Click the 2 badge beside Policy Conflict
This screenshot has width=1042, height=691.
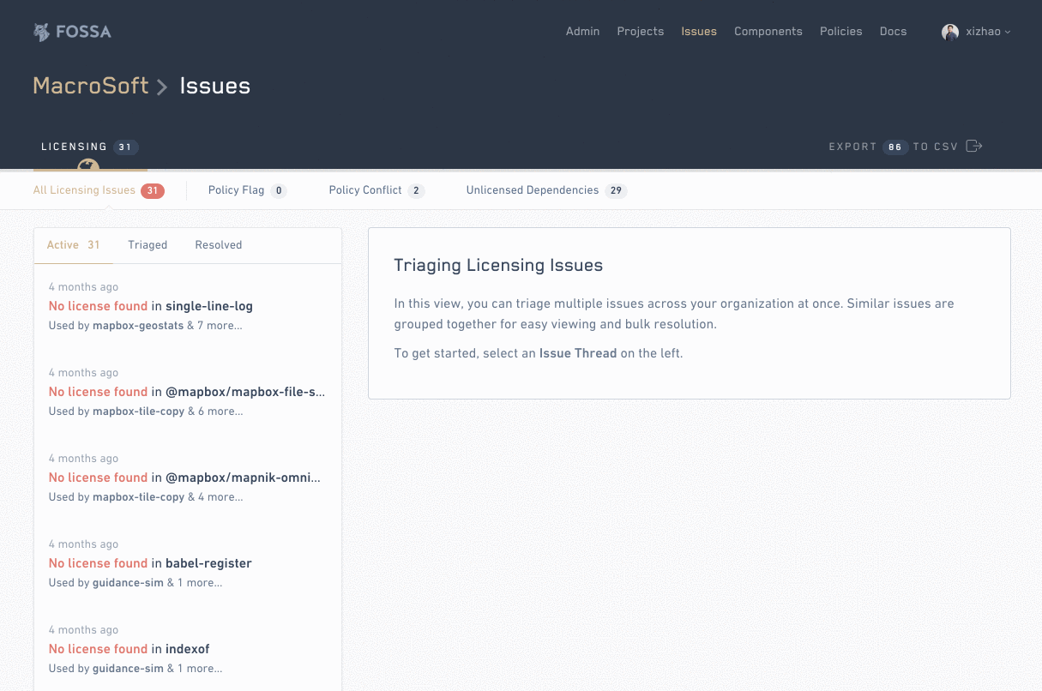click(416, 191)
